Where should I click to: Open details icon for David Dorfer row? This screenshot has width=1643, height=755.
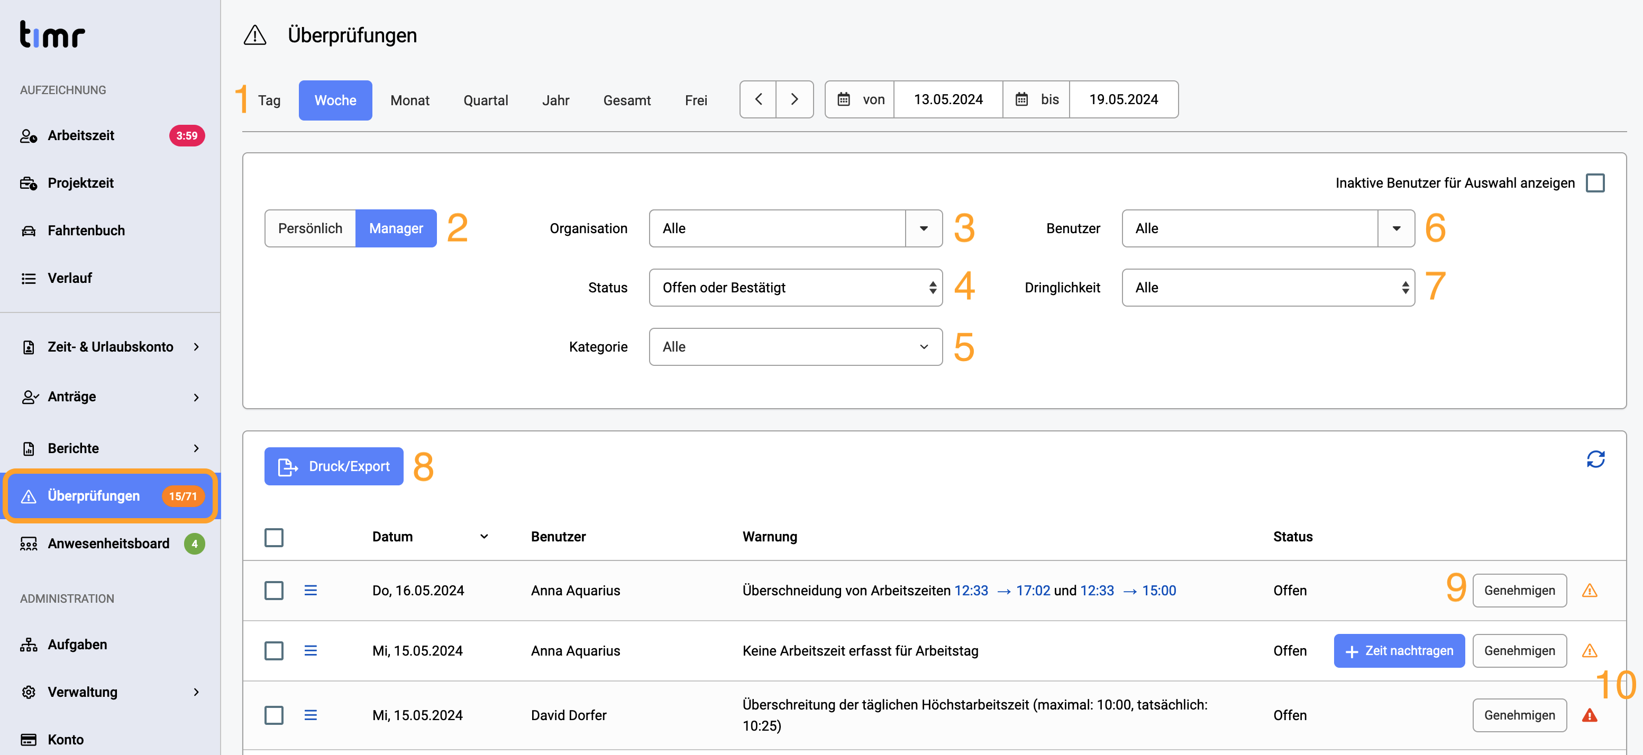tap(311, 715)
